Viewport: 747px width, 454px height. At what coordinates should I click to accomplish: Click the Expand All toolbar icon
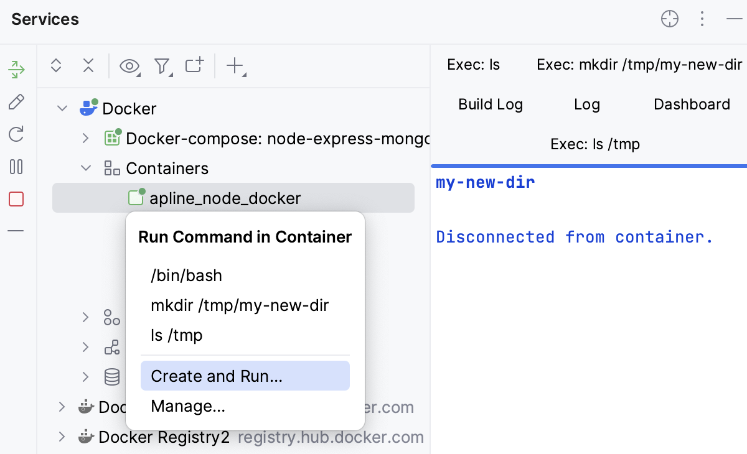[56, 65]
